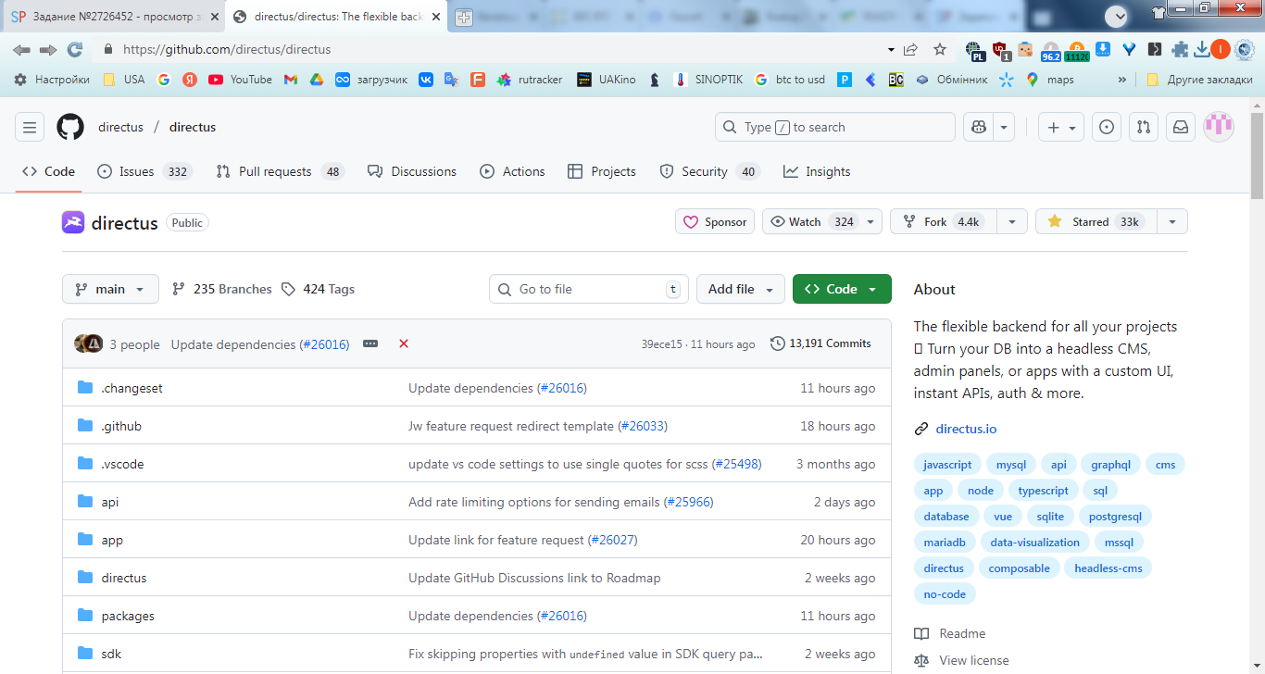Click the share icon in the address bar

(x=911, y=50)
